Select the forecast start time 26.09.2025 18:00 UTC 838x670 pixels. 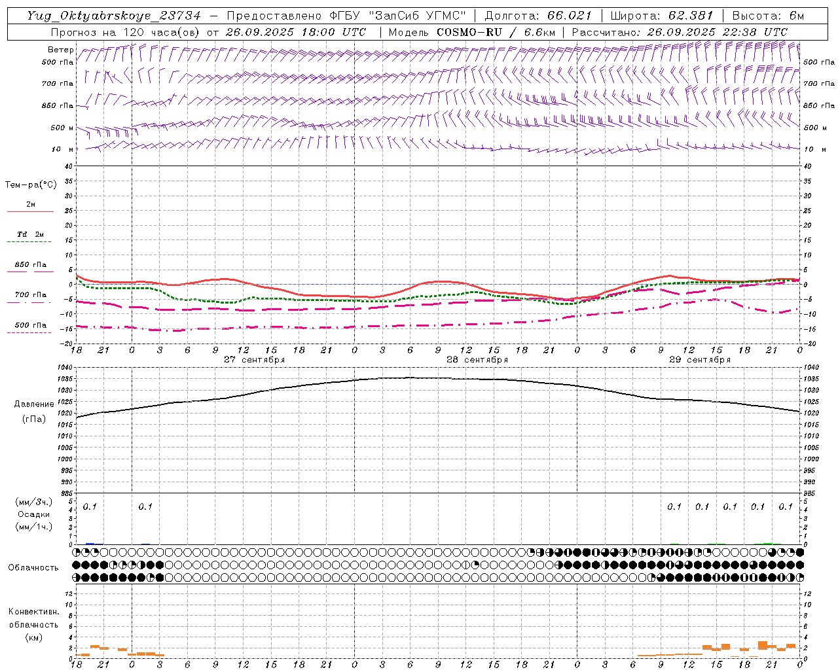point(296,32)
